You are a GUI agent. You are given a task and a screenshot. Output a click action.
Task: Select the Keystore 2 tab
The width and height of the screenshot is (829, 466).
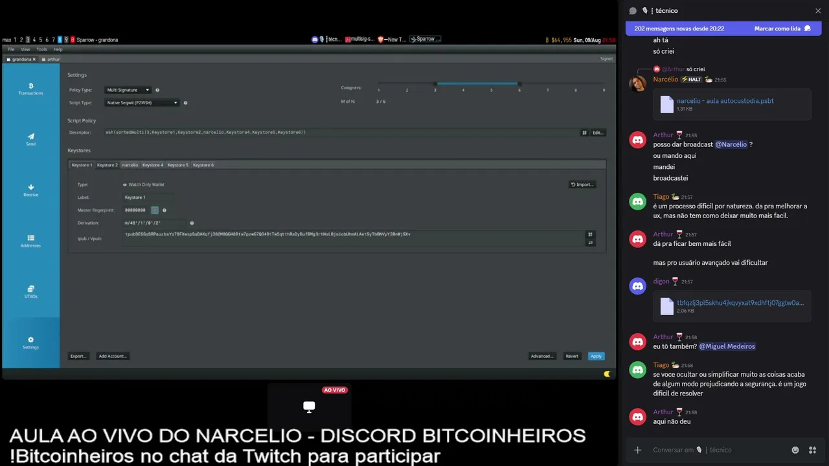tap(108, 165)
